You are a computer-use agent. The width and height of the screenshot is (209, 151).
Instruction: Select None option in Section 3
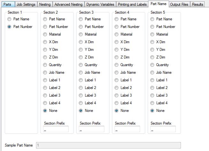pos(81,111)
